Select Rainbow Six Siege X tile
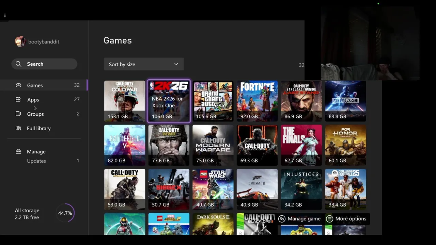The width and height of the screenshot is (436, 245). coord(169,190)
